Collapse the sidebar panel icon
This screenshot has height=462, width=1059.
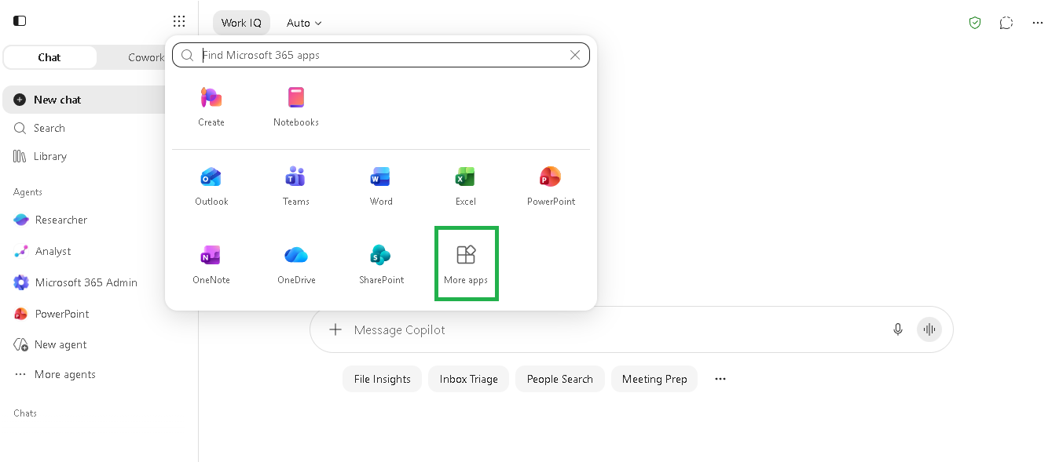click(x=20, y=21)
